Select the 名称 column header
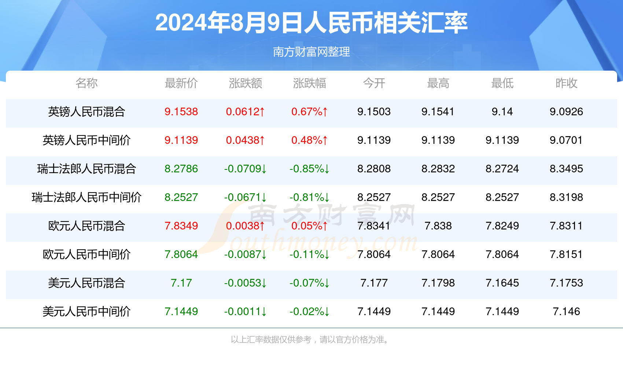The image size is (623, 366). (x=86, y=83)
